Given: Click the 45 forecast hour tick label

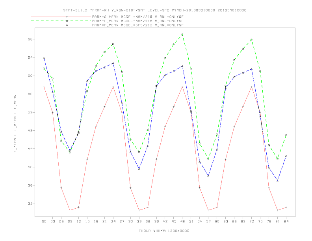Looking at the screenshot, I should (x=174, y=221).
